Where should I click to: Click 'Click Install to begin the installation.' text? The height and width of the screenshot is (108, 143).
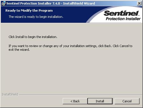[33, 37]
